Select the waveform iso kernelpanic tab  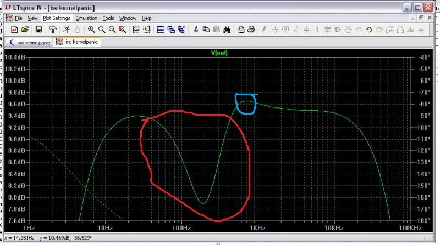pos(77,42)
